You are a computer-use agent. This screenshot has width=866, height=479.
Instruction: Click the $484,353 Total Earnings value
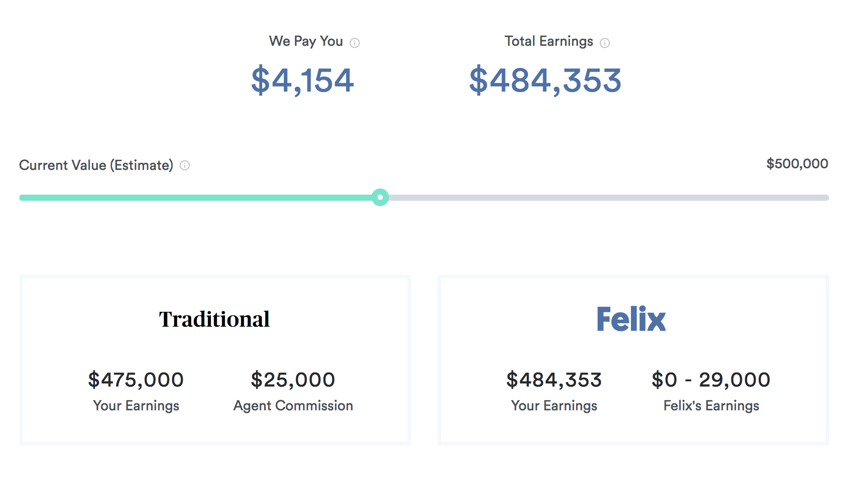click(546, 81)
